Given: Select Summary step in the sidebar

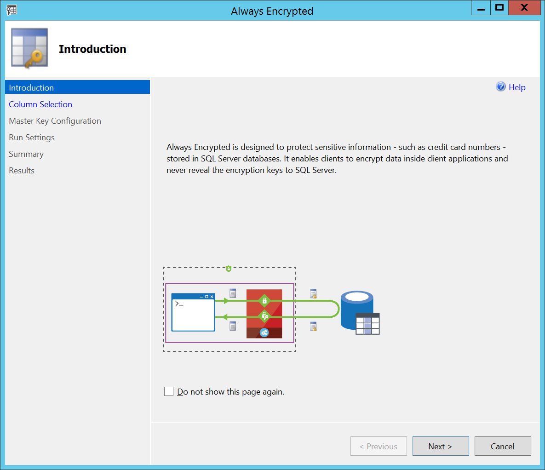Looking at the screenshot, I should pyautogui.click(x=26, y=154).
